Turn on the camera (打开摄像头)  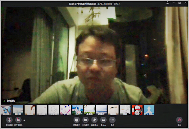click(x=18, y=120)
